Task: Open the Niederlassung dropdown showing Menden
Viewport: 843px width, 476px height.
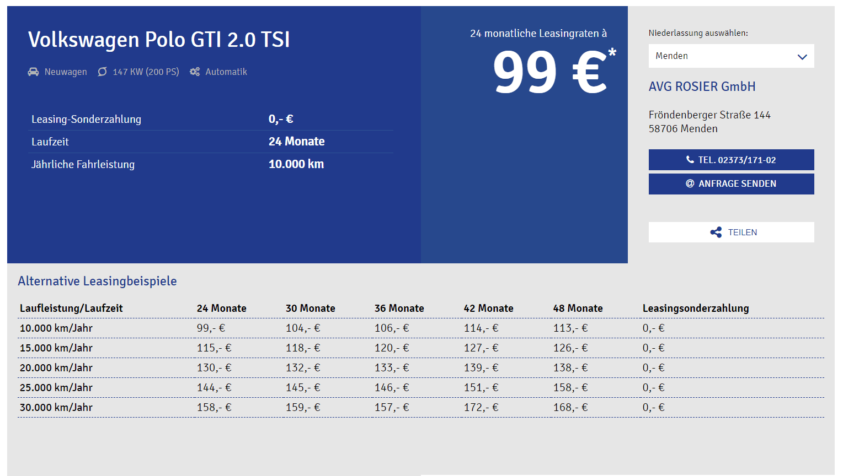Action: click(731, 56)
